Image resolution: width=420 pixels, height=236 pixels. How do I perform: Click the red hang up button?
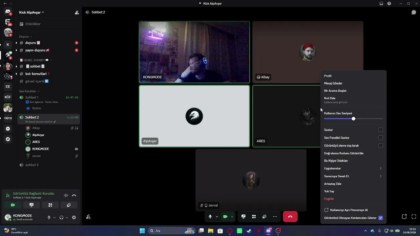[x=290, y=217]
